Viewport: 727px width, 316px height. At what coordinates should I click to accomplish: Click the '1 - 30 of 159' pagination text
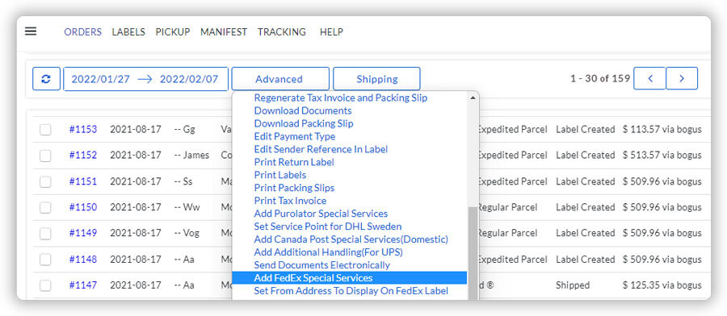pyautogui.click(x=600, y=79)
